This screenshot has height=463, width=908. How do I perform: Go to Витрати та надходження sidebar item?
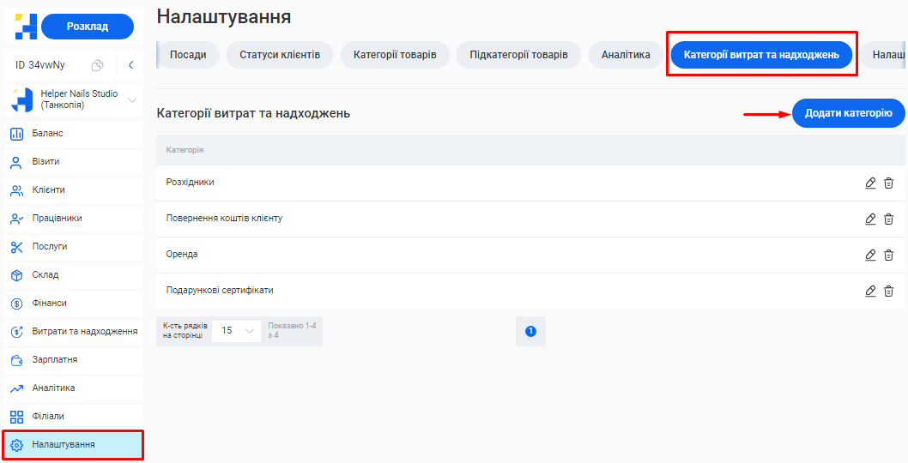click(84, 331)
